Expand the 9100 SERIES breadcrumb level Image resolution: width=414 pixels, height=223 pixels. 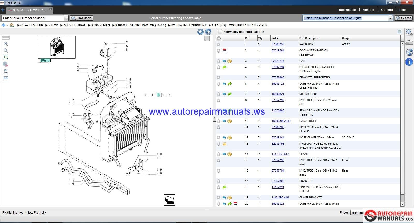coord(89,25)
